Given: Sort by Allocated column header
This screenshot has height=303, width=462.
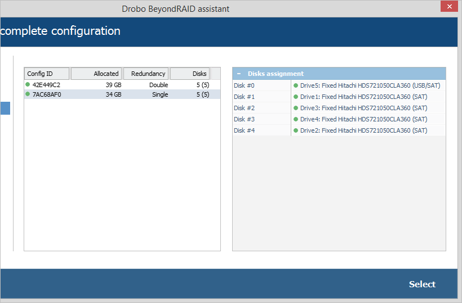Looking at the screenshot, I should click(96, 74).
